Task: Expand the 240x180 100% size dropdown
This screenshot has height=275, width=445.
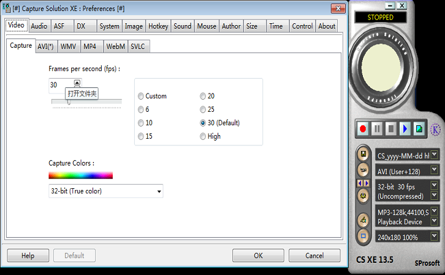Action: point(434,236)
